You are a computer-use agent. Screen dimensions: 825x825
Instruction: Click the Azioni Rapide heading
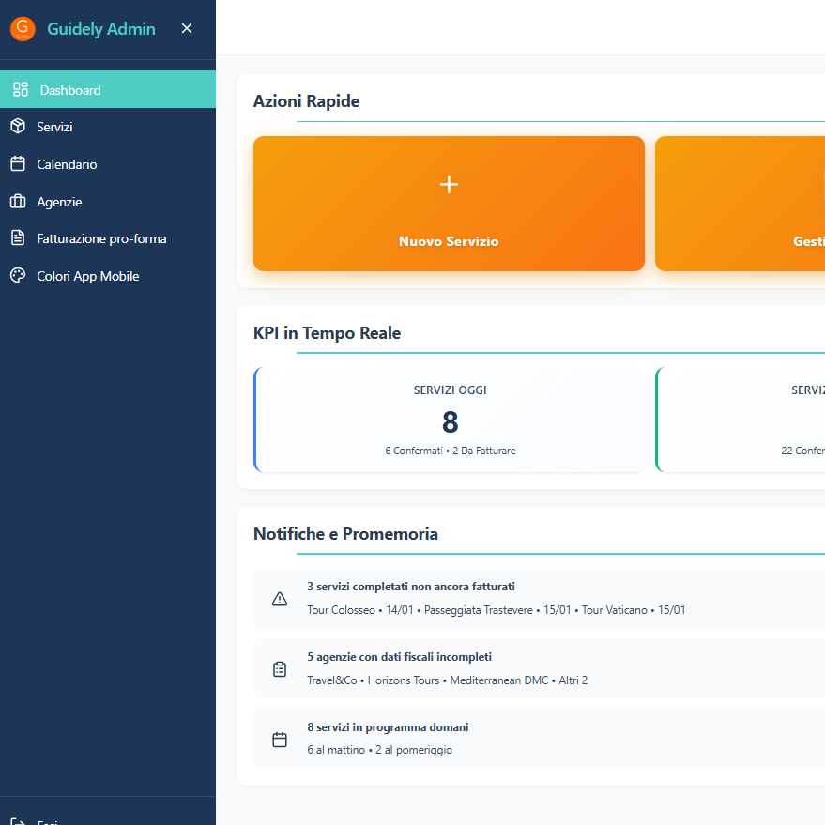coord(306,101)
